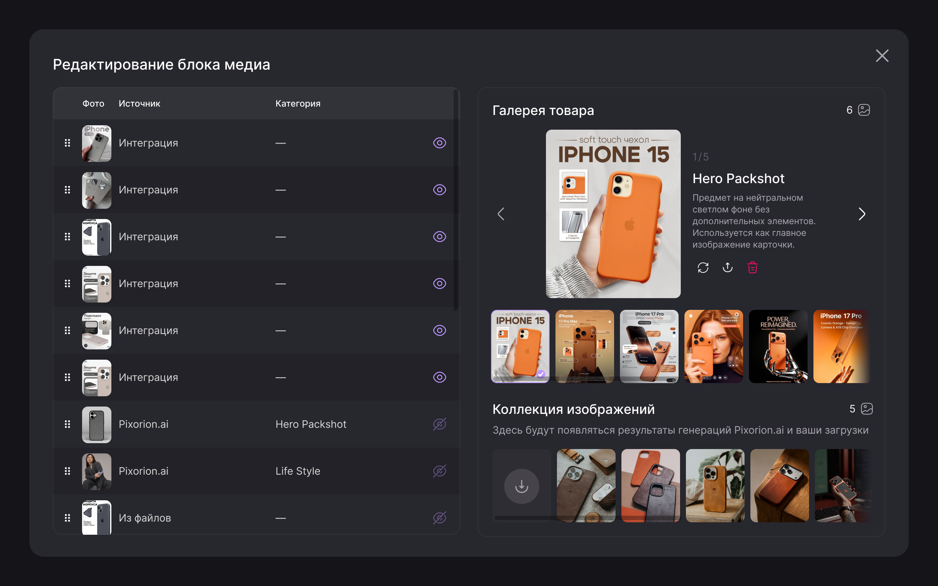Click the Категория column header
938x586 pixels.
(298, 104)
